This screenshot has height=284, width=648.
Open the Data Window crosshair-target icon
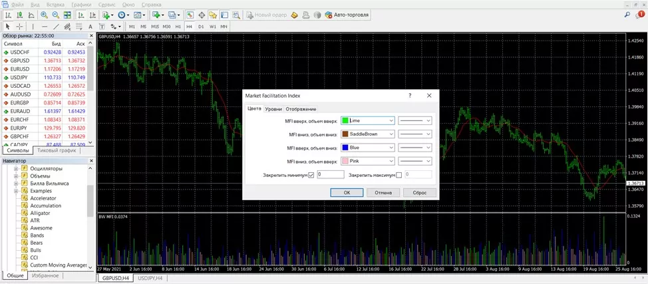202,15
